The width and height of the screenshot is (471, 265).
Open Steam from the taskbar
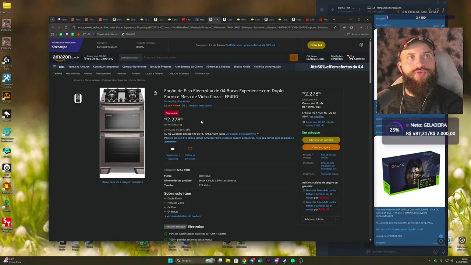[284, 261]
